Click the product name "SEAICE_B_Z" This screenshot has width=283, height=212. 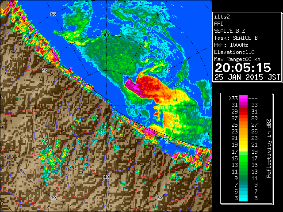[x=229, y=31]
